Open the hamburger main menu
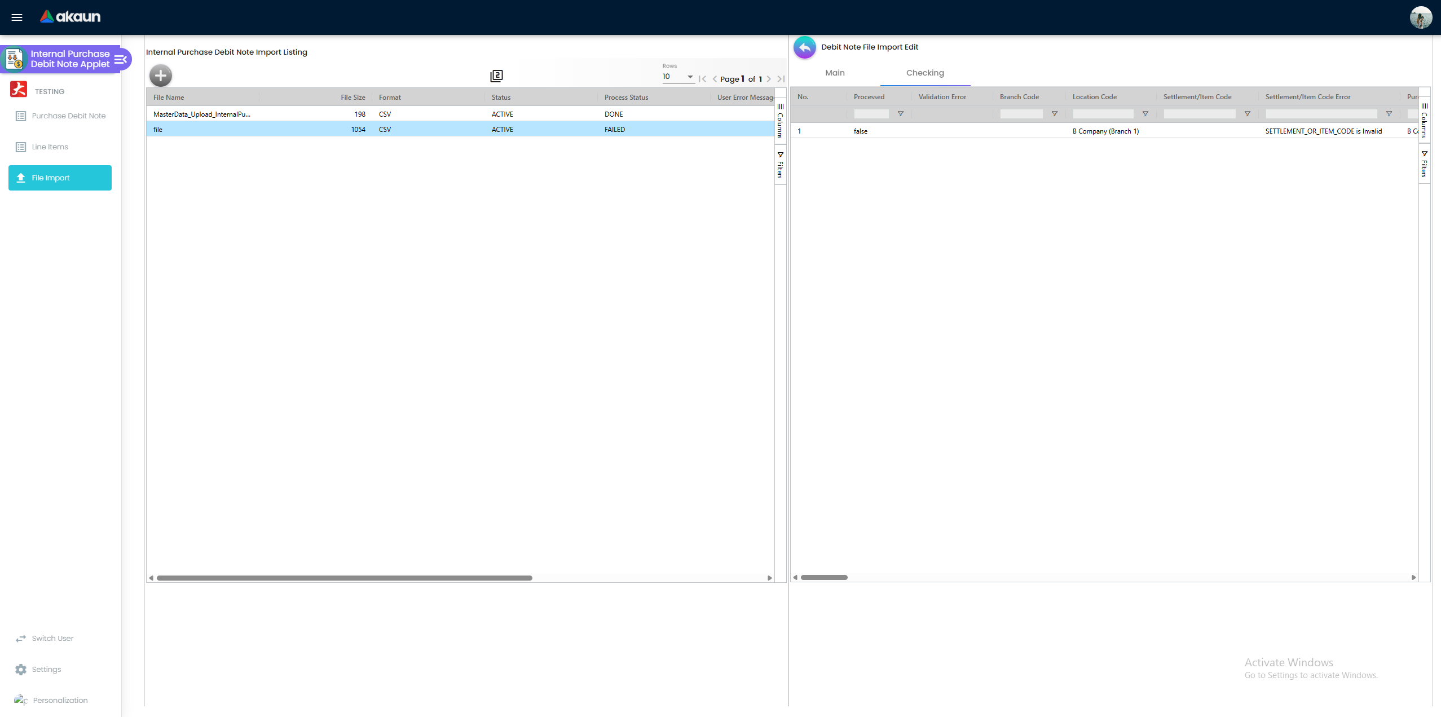This screenshot has height=717, width=1441. [17, 17]
